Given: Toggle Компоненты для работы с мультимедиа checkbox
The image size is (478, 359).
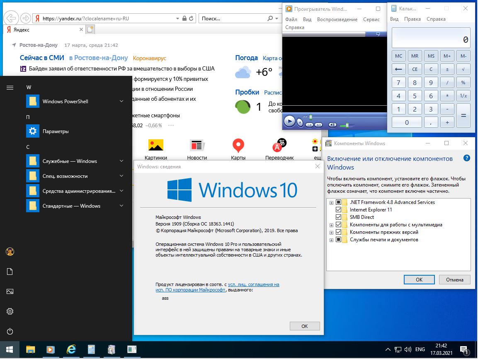Looking at the screenshot, I should pos(338,225).
